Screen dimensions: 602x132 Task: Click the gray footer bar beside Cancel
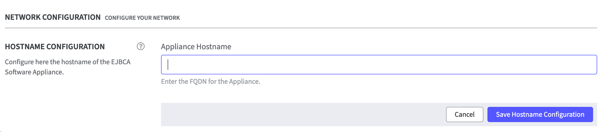[x=302, y=114]
